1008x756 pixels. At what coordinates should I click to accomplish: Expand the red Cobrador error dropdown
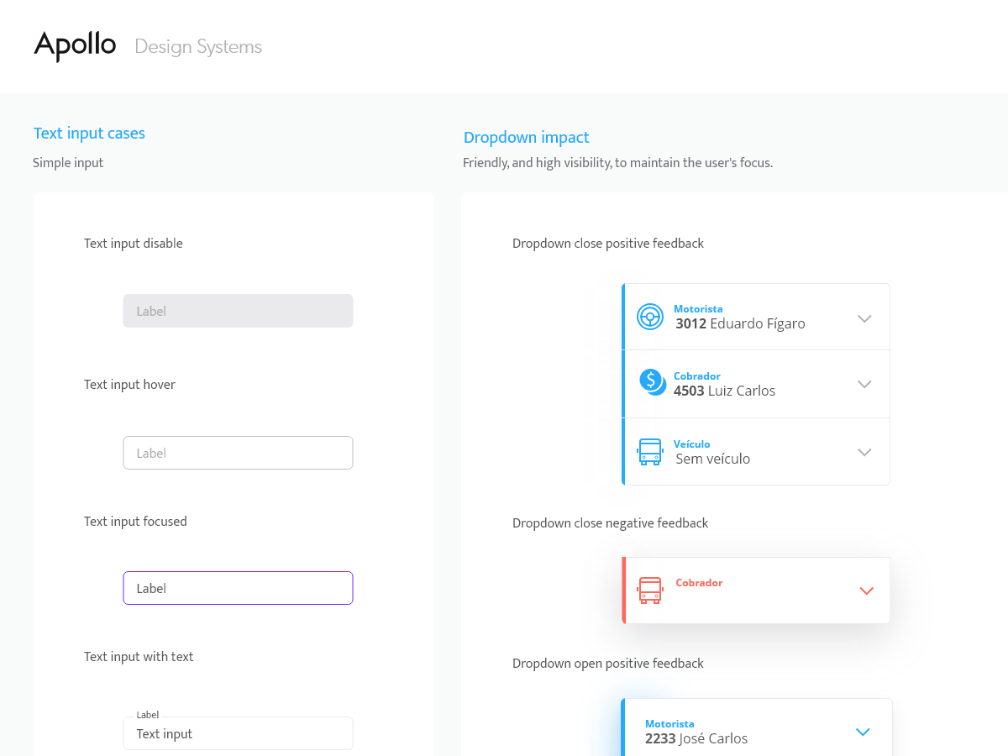click(x=866, y=591)
